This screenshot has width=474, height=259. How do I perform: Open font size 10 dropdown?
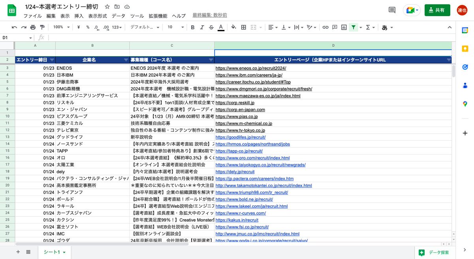pyautogui.click(x=175, y=27)
